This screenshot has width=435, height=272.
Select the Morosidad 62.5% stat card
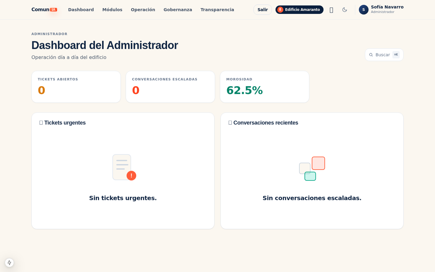click(265, 87)
